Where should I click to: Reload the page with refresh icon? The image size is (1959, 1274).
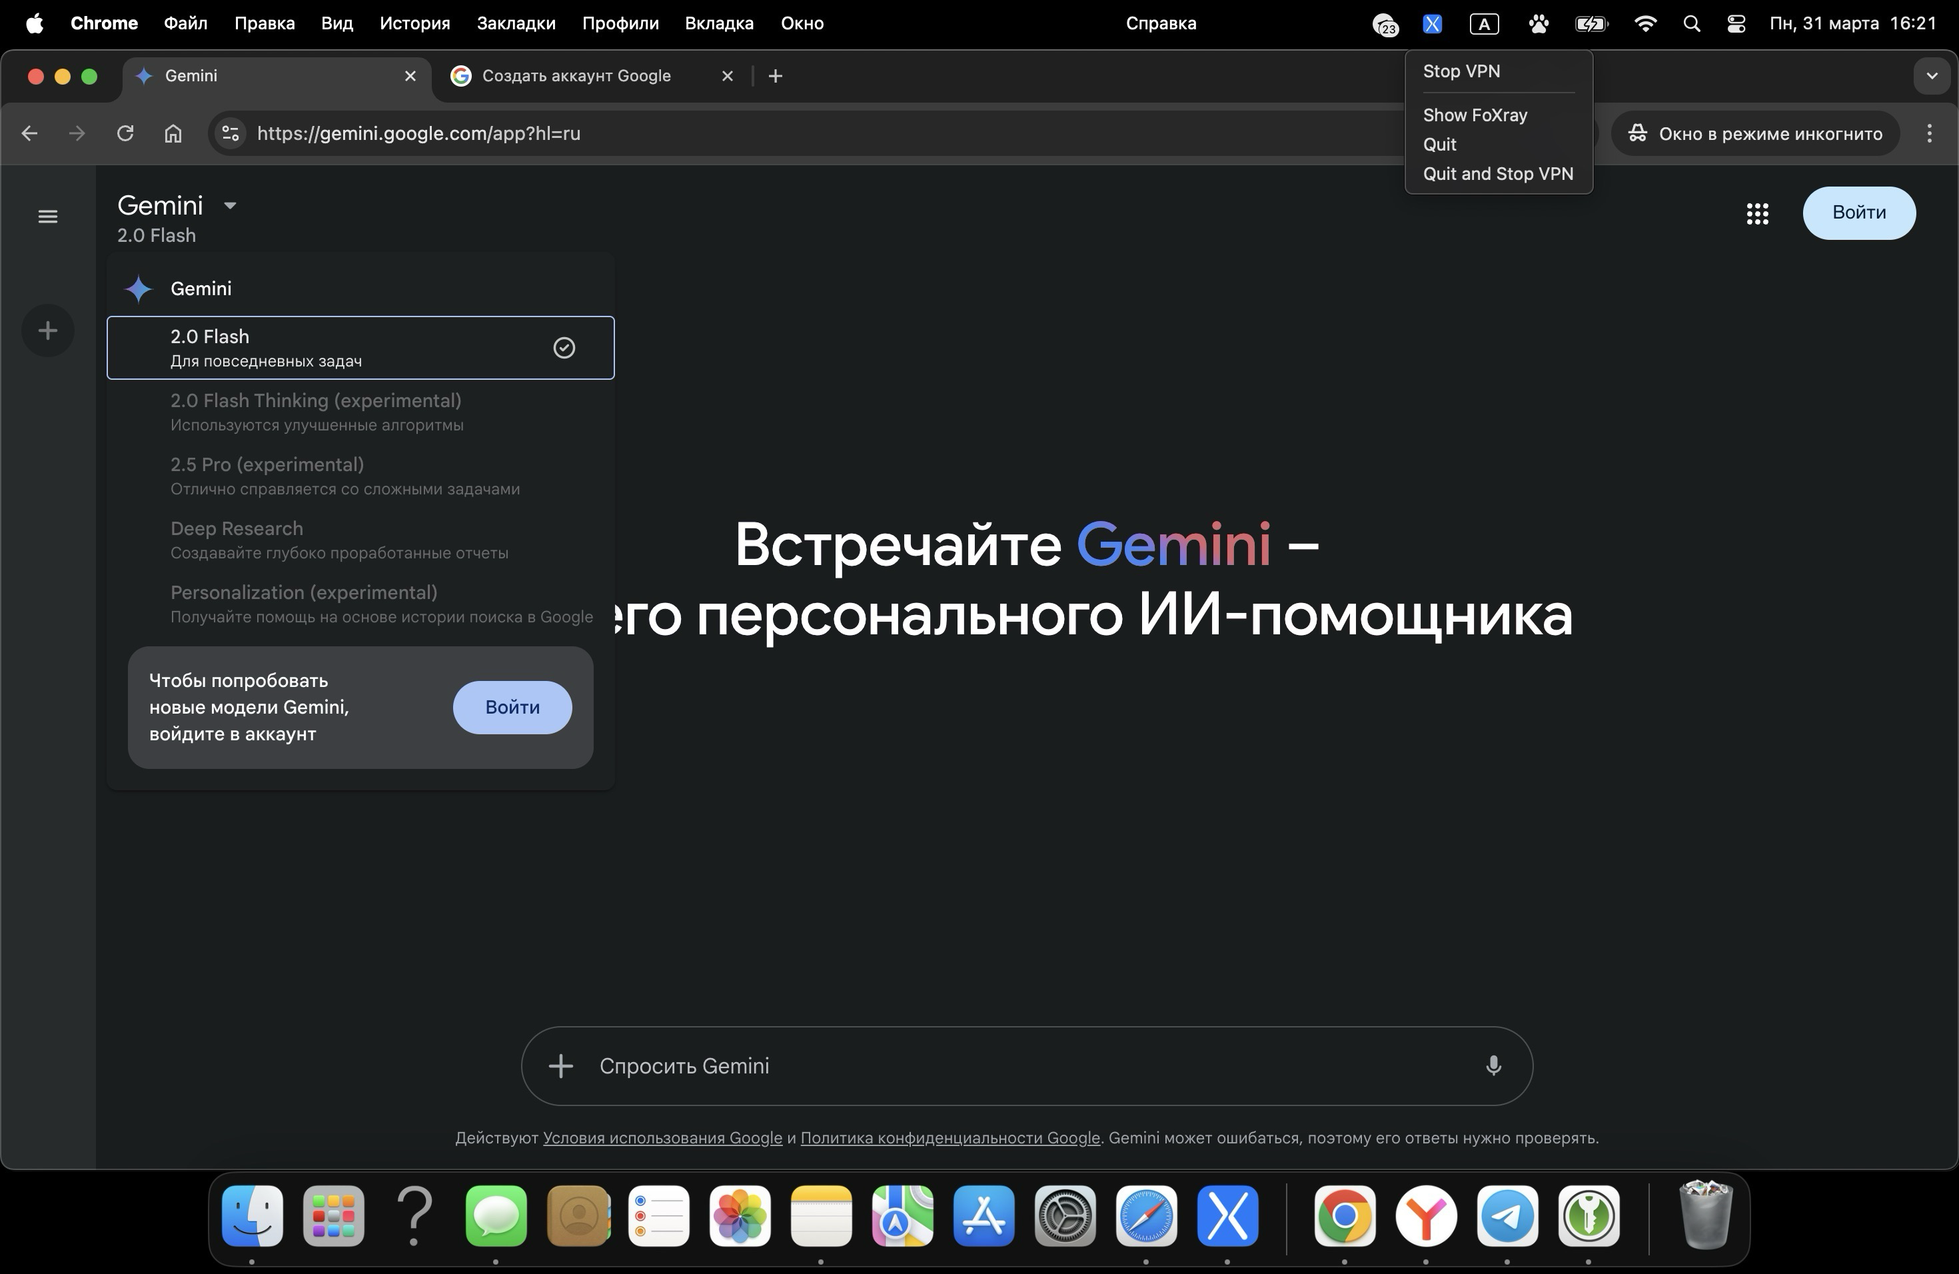(125, 133)
